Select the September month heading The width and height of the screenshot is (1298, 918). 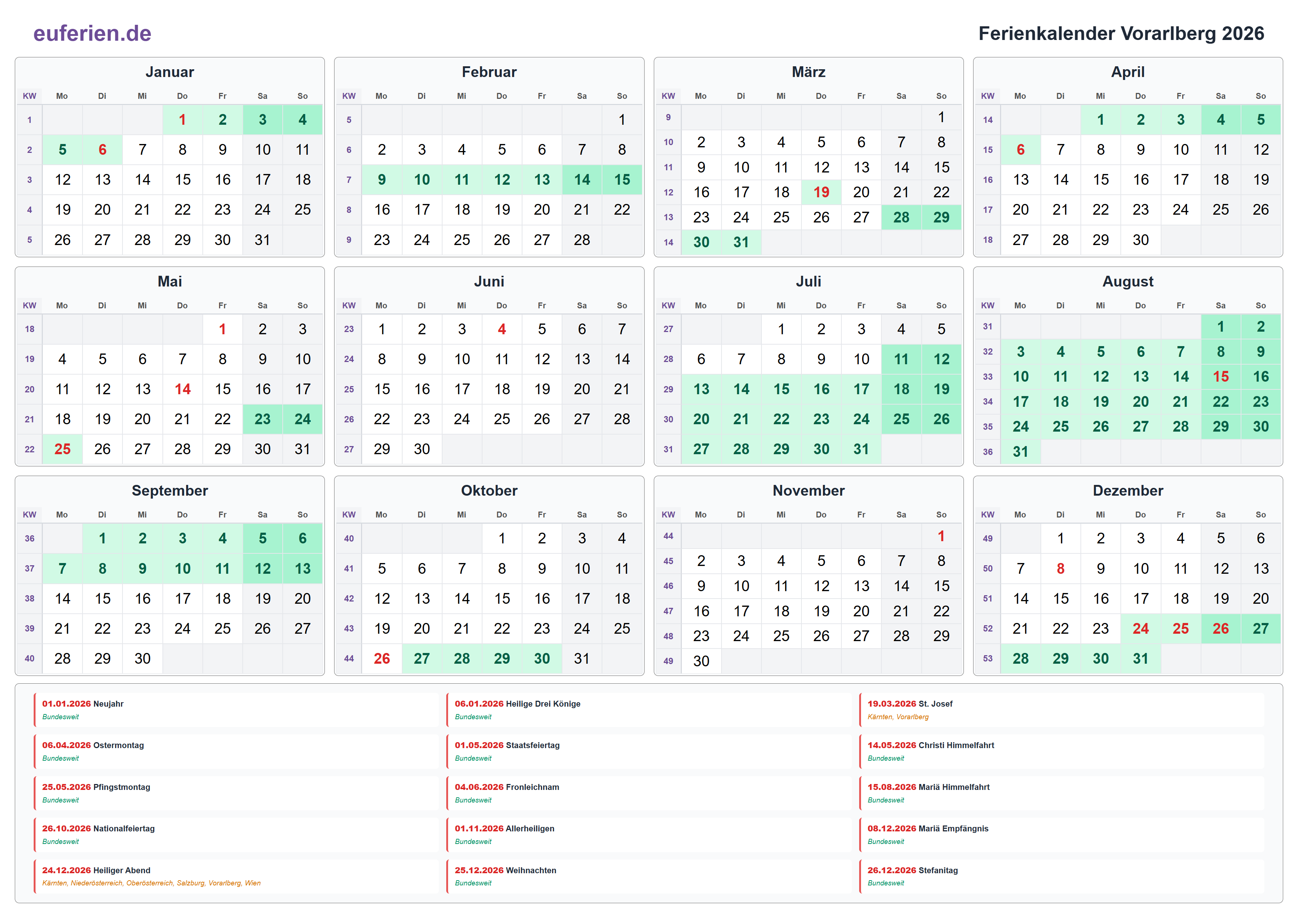169,490
